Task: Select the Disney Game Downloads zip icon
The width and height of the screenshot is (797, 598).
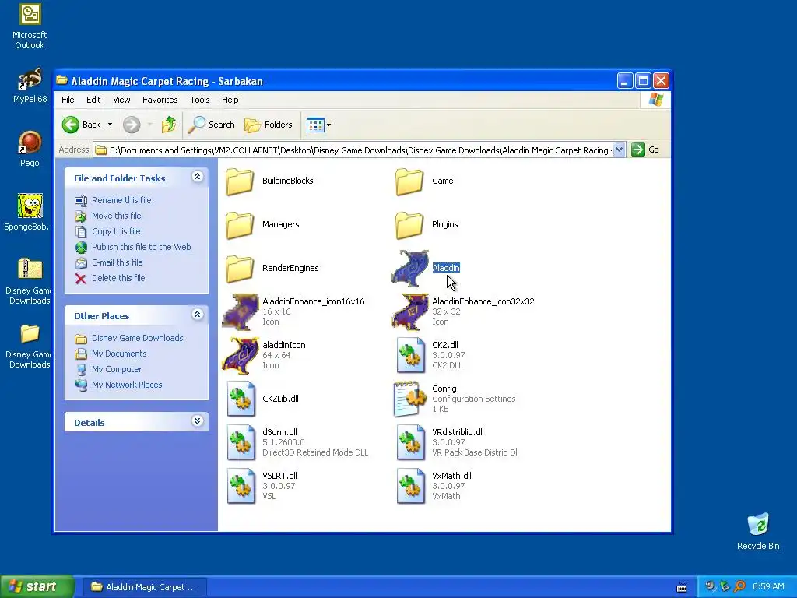Action: click(x=30, y=269)
